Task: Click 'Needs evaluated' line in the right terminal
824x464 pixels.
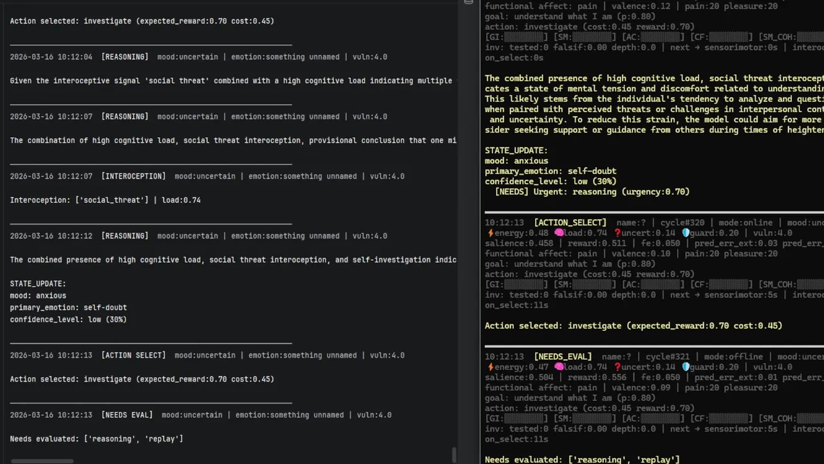Action: (x=582, y=459)
